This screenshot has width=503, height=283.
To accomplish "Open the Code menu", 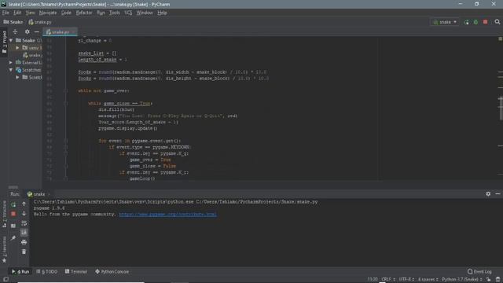I will 66,13.
